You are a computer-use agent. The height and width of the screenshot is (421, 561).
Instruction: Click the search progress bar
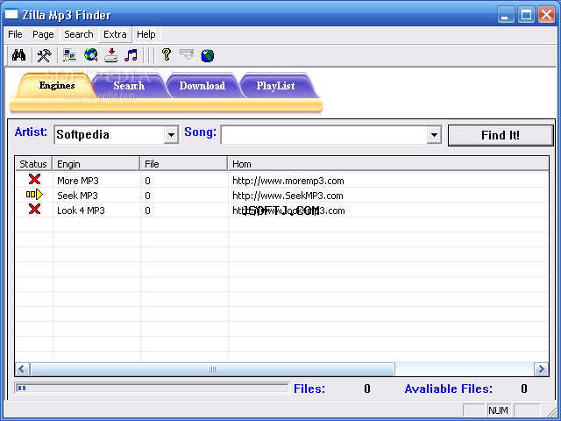click(x=152, y=388)
